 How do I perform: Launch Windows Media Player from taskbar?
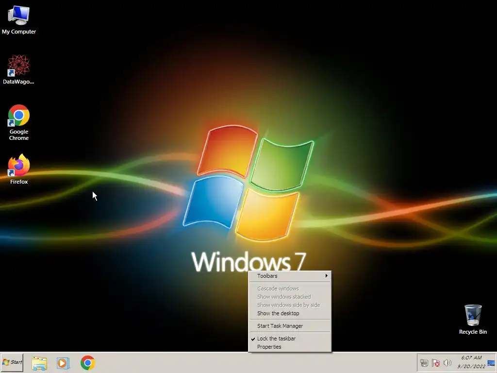tap(63, 363)
